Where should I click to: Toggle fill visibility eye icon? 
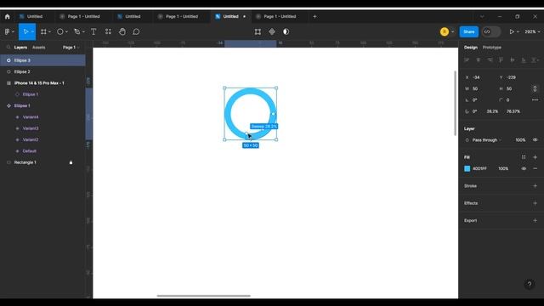[524, 168]
